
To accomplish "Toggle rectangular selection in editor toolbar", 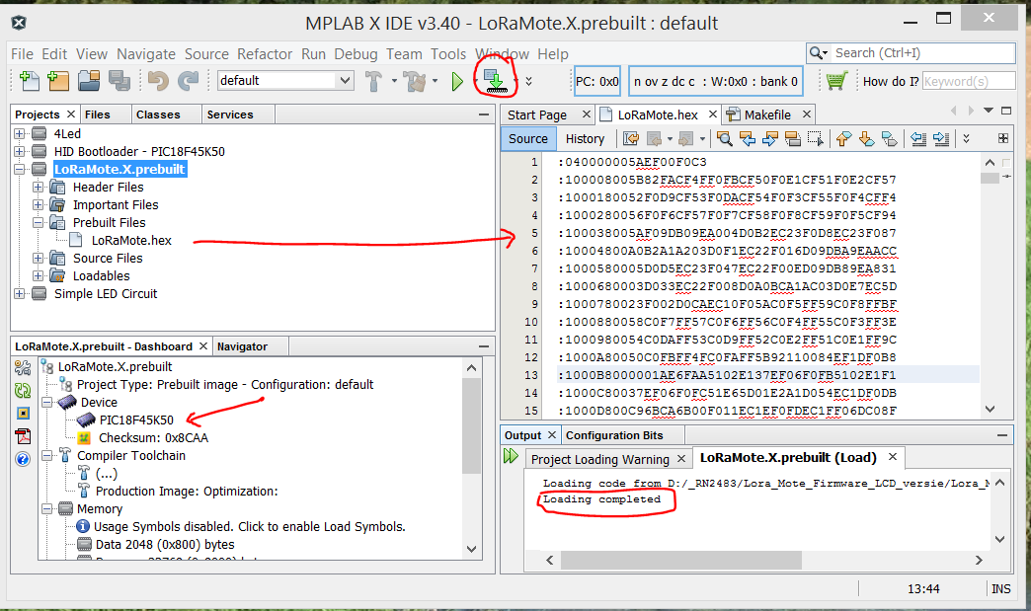I will point(816,138).
